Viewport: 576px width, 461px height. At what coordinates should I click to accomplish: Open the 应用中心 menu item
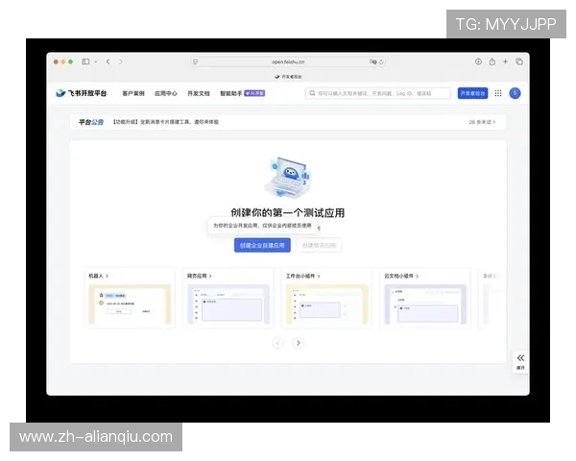tap(166, 93)
